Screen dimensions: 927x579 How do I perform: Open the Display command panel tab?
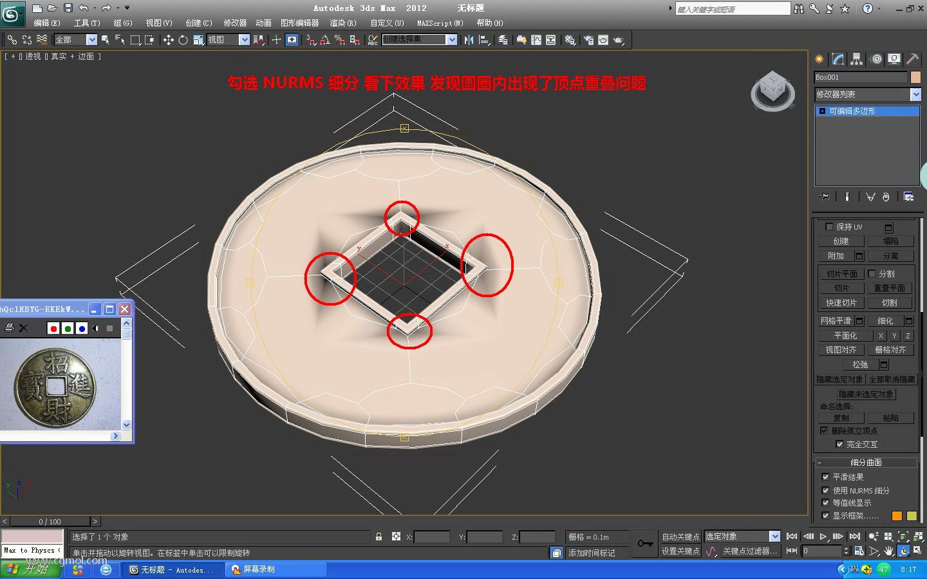894,59
